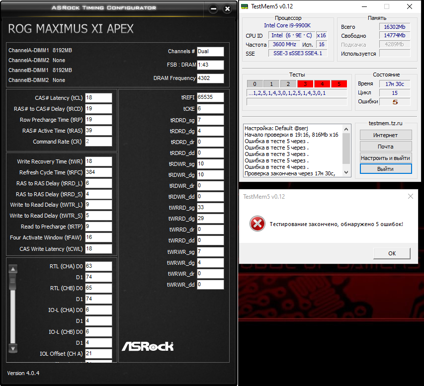Click the tRCD value field
This screenshot has width=424, height=386.
98,109
